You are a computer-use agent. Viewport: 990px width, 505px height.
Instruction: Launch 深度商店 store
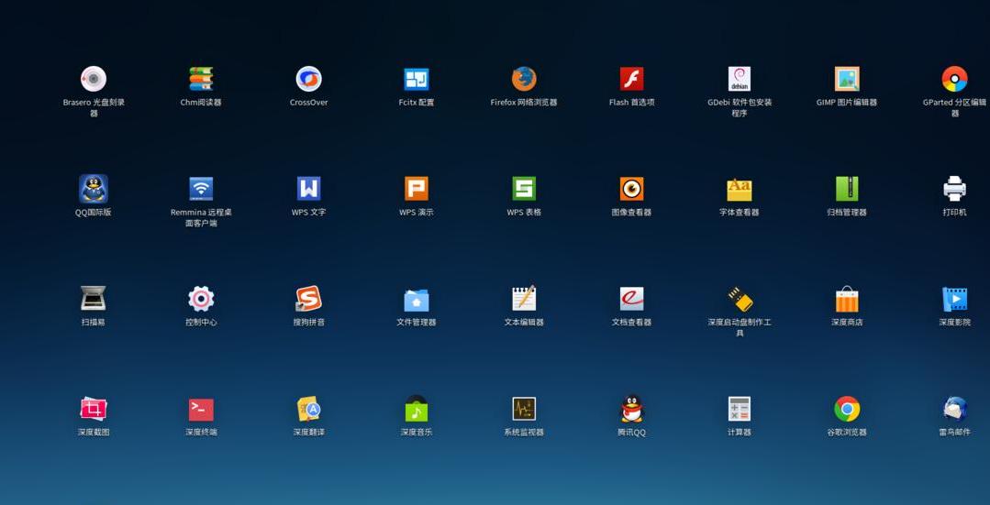pyautogui.click(x=847, y=299)
